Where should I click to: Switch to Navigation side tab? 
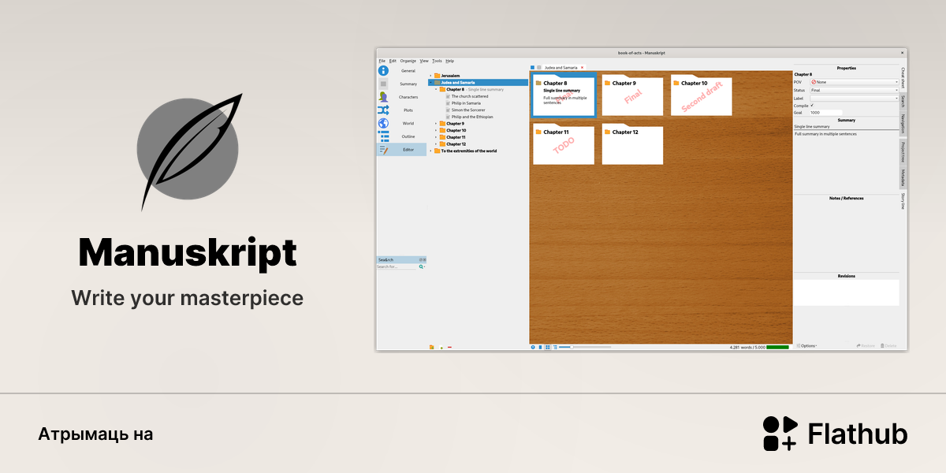903,125
